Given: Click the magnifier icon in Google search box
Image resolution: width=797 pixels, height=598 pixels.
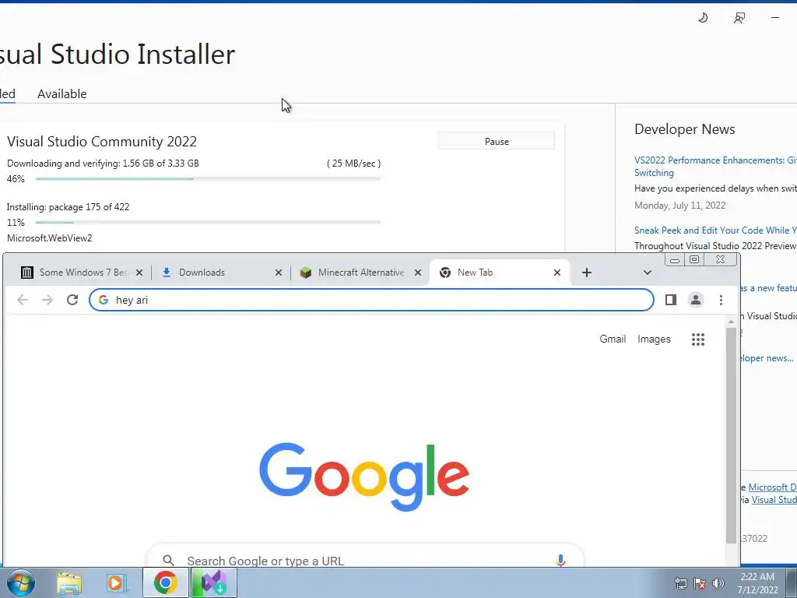Looking at the screenshot, I should click(168, 561).
